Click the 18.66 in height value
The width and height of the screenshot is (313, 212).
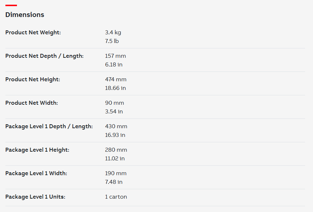pos(115,88)
